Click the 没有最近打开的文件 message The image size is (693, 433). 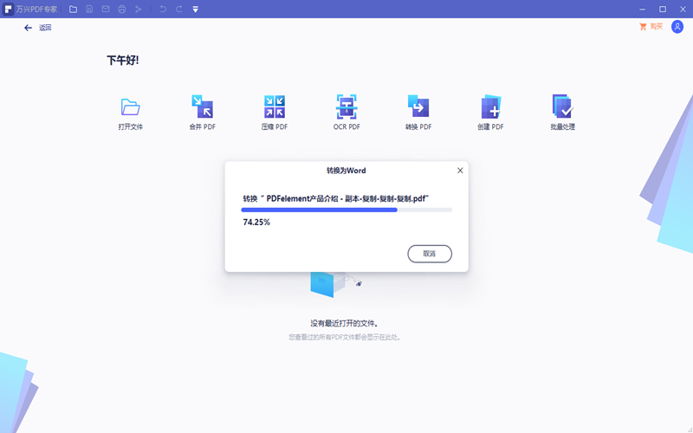(344, 323)
